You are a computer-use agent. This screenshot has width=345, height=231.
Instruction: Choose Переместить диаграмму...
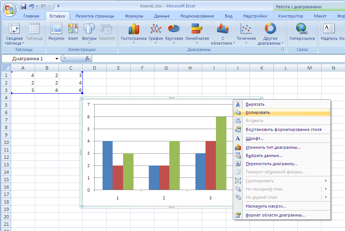[x=282, y=164]
